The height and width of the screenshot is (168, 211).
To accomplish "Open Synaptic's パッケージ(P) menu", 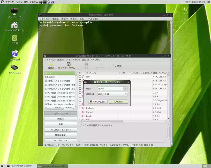I will (x=73, y=60).
